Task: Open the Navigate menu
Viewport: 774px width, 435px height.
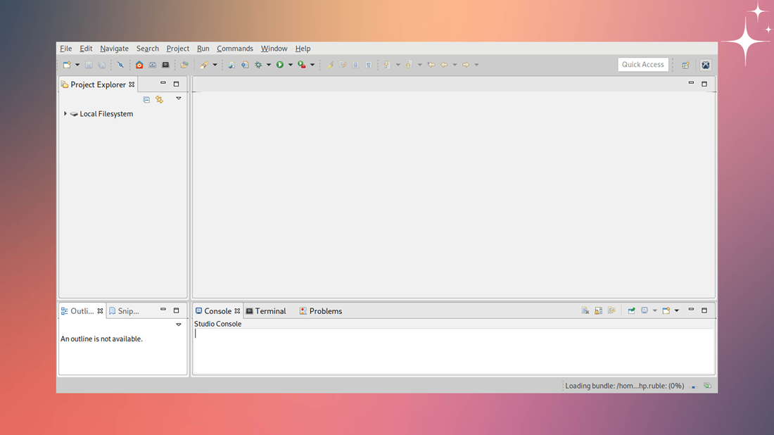Action: tap(114, 49)
